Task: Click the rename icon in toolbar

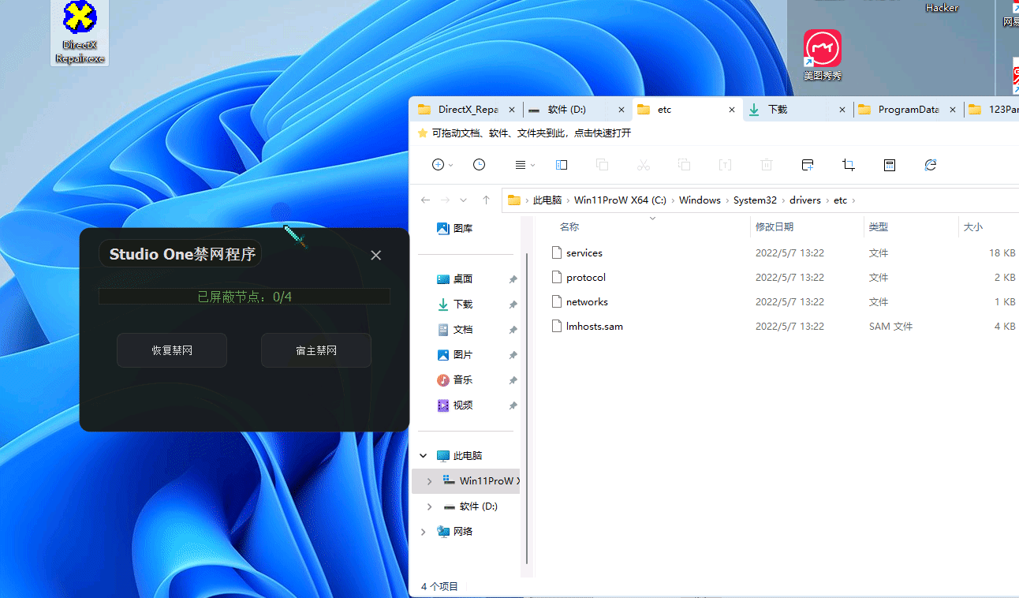Action: [726, 165]
